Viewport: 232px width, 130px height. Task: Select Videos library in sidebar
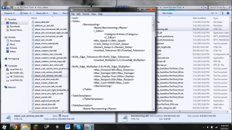(x=13, y=51)
